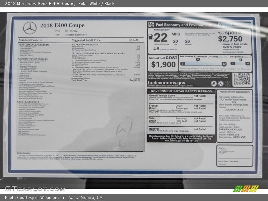The image size is (268, 201).
Task: Click the 'Special Messages' footnote heading
Action: [23, 153]
